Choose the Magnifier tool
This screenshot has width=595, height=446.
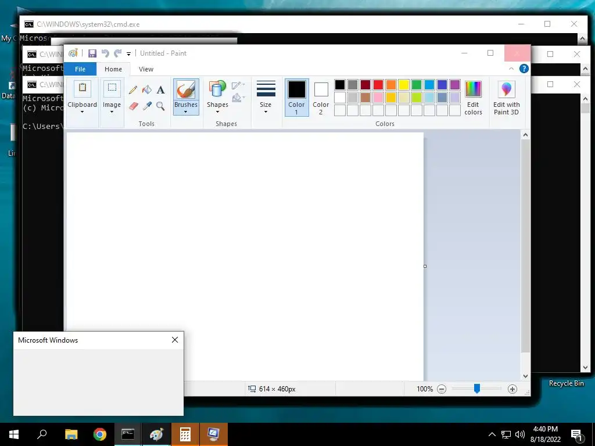coord(160,106)
